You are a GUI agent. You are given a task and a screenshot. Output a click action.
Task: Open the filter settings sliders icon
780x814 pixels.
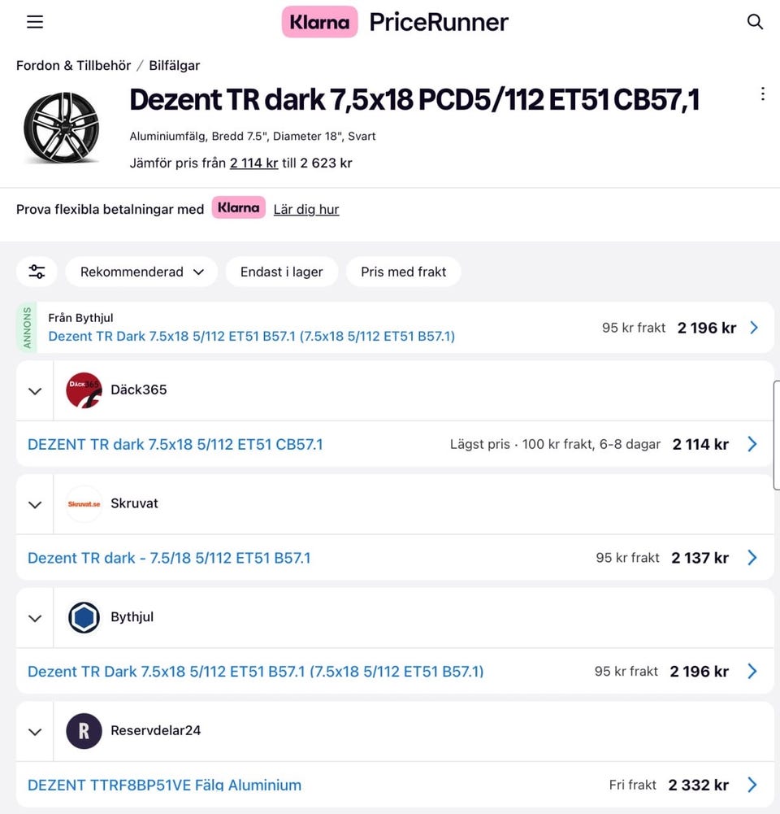point(37,272)
